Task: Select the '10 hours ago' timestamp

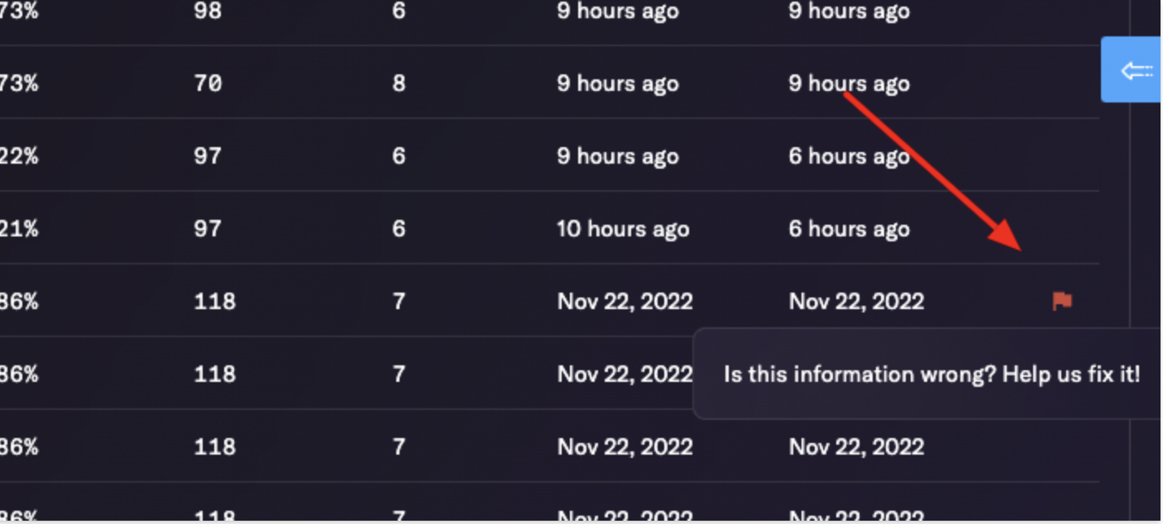Action: (x=623, y=229)
